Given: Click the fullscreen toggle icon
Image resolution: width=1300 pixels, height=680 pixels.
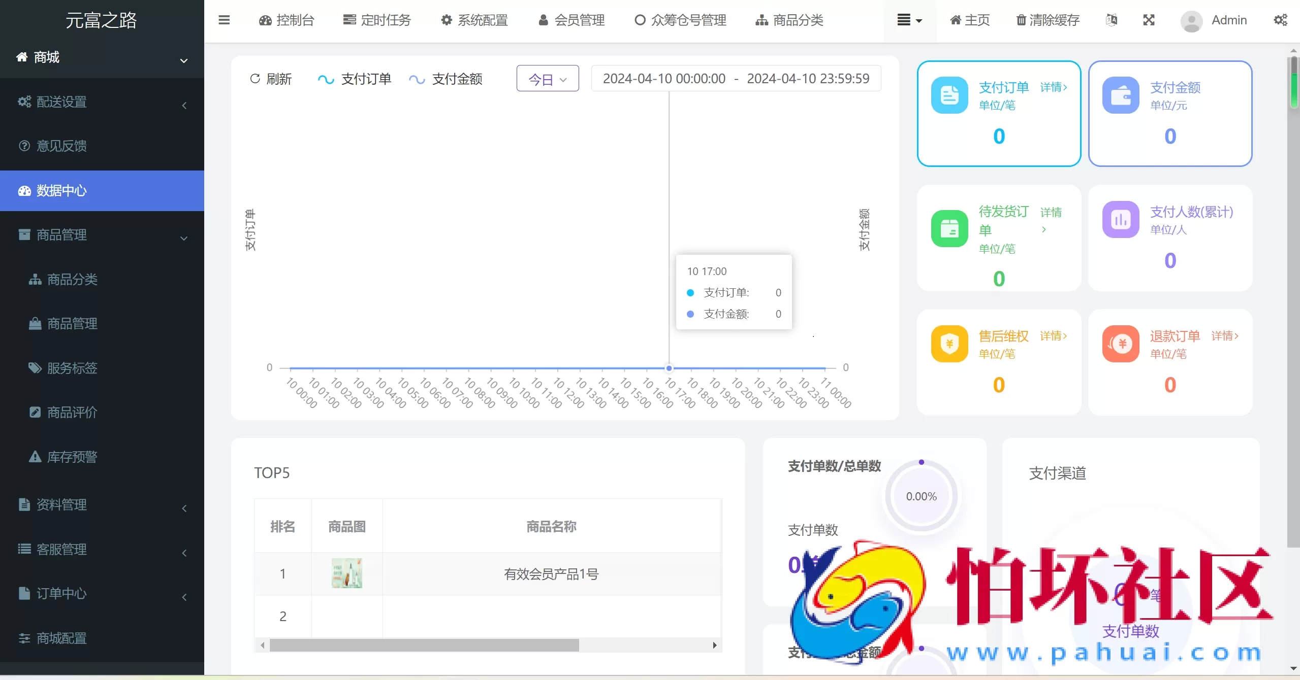Looking at the screenshot, I should (1149, 20).
